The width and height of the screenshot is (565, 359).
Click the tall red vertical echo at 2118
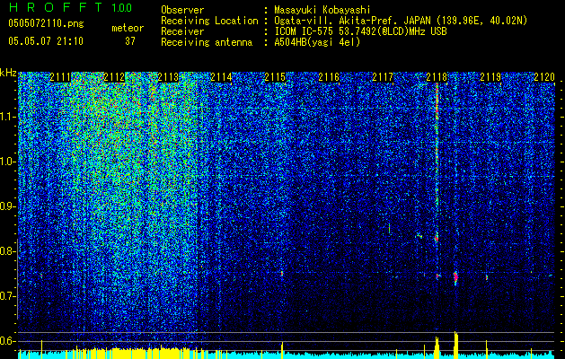pos(437,144)
